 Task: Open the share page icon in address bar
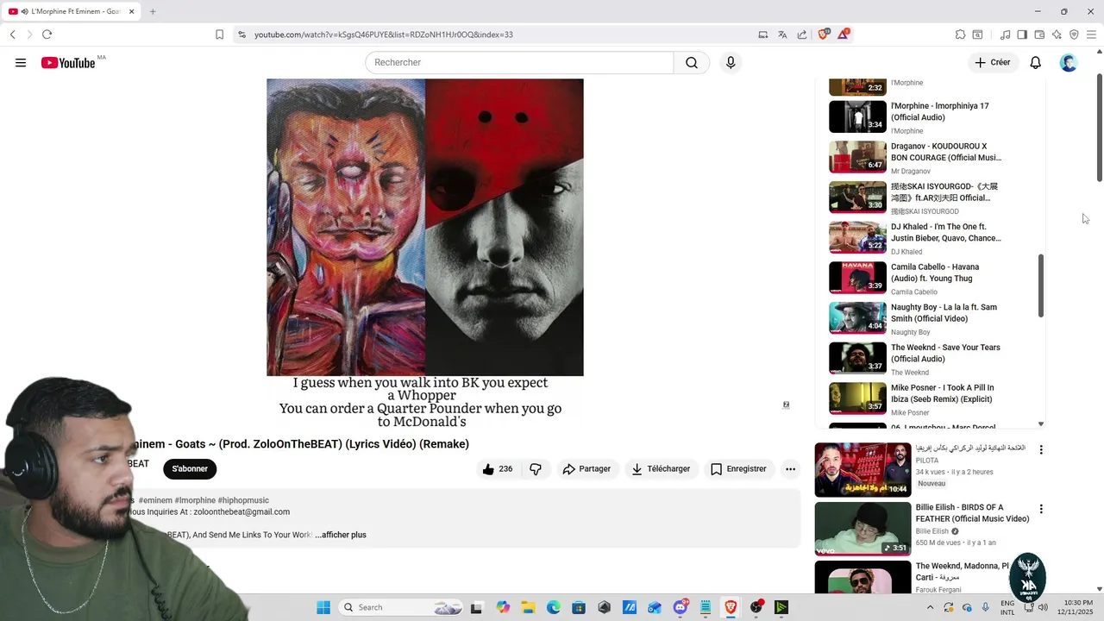click(x=802, y=34)
